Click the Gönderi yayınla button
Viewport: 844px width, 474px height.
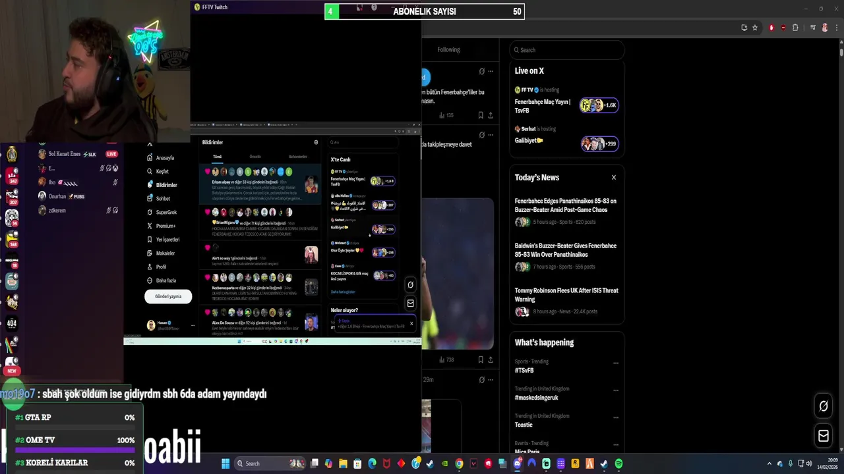(168, 296)
